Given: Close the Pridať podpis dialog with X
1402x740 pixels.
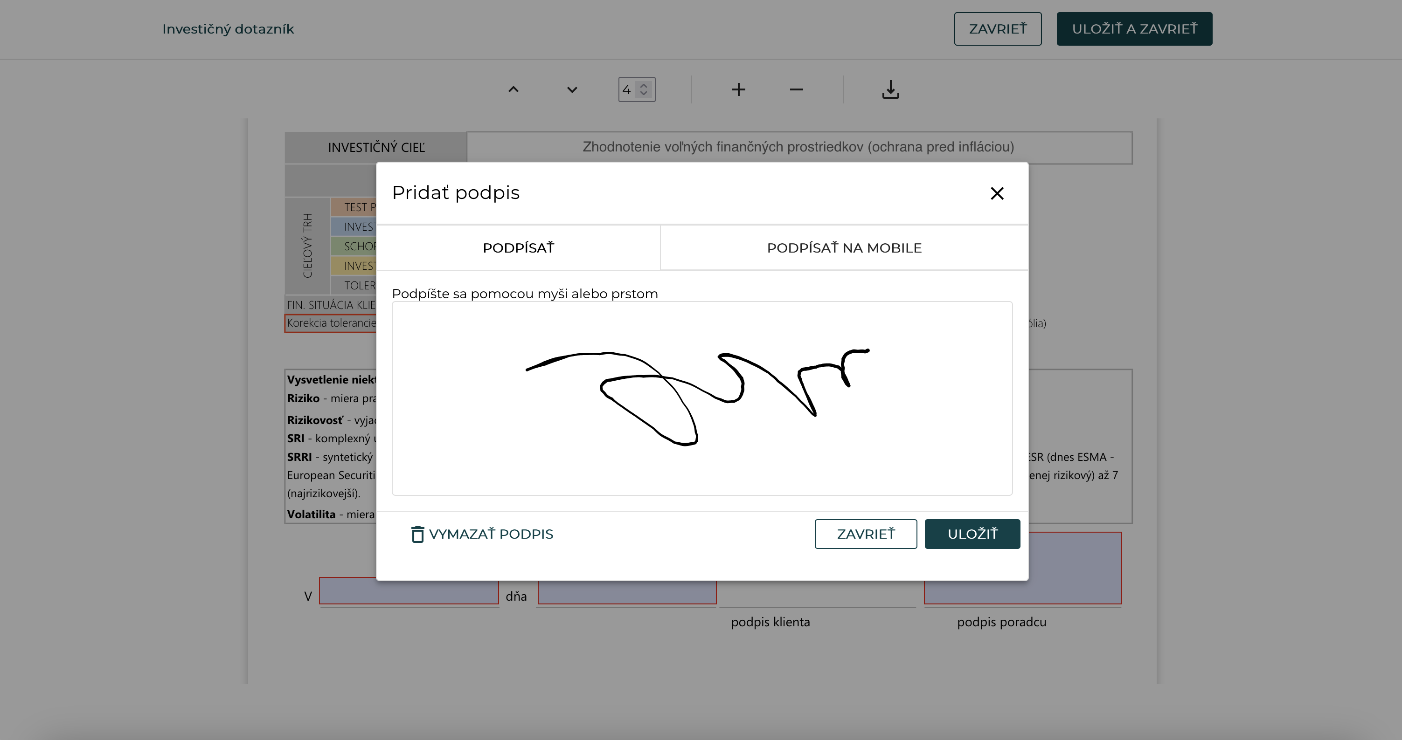Looking at the screenshot, I should point(997,193).
